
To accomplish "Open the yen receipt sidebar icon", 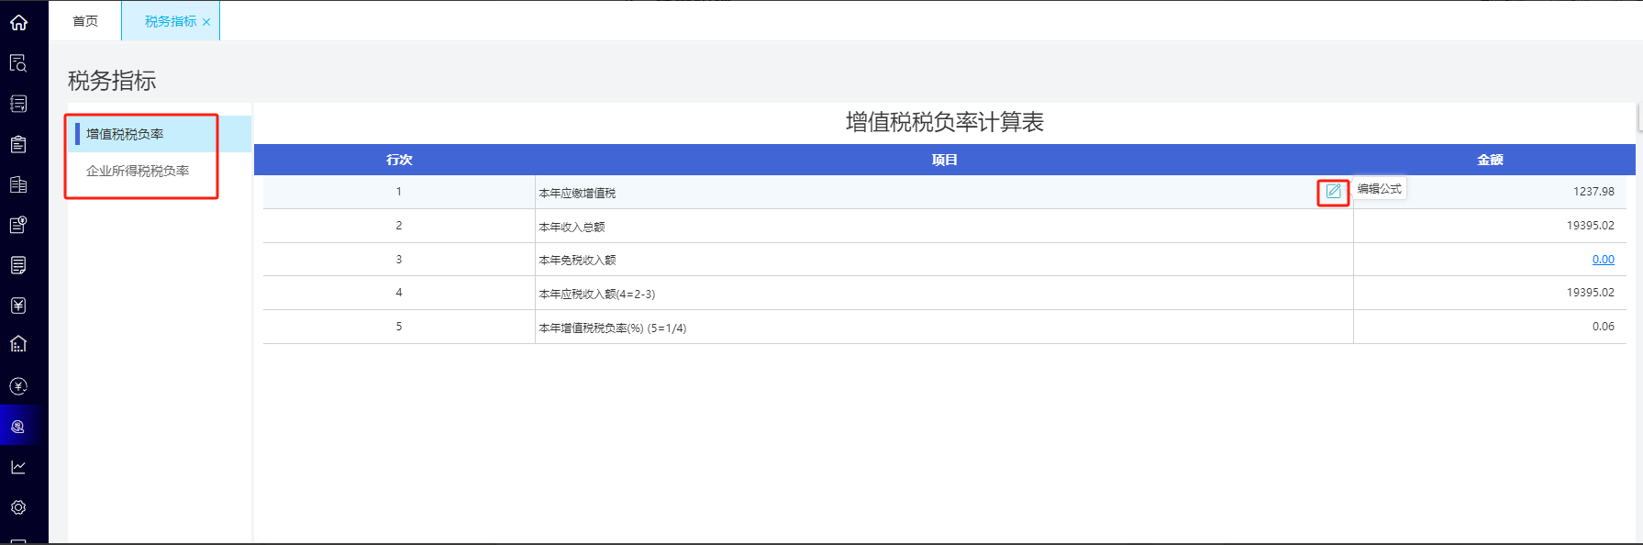I will [x=18, y=306].
